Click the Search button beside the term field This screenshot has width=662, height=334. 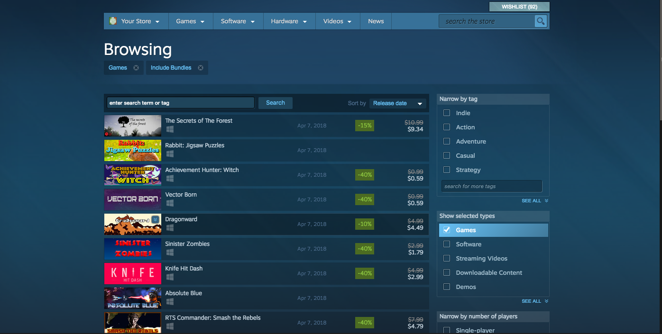pos(276,103)
